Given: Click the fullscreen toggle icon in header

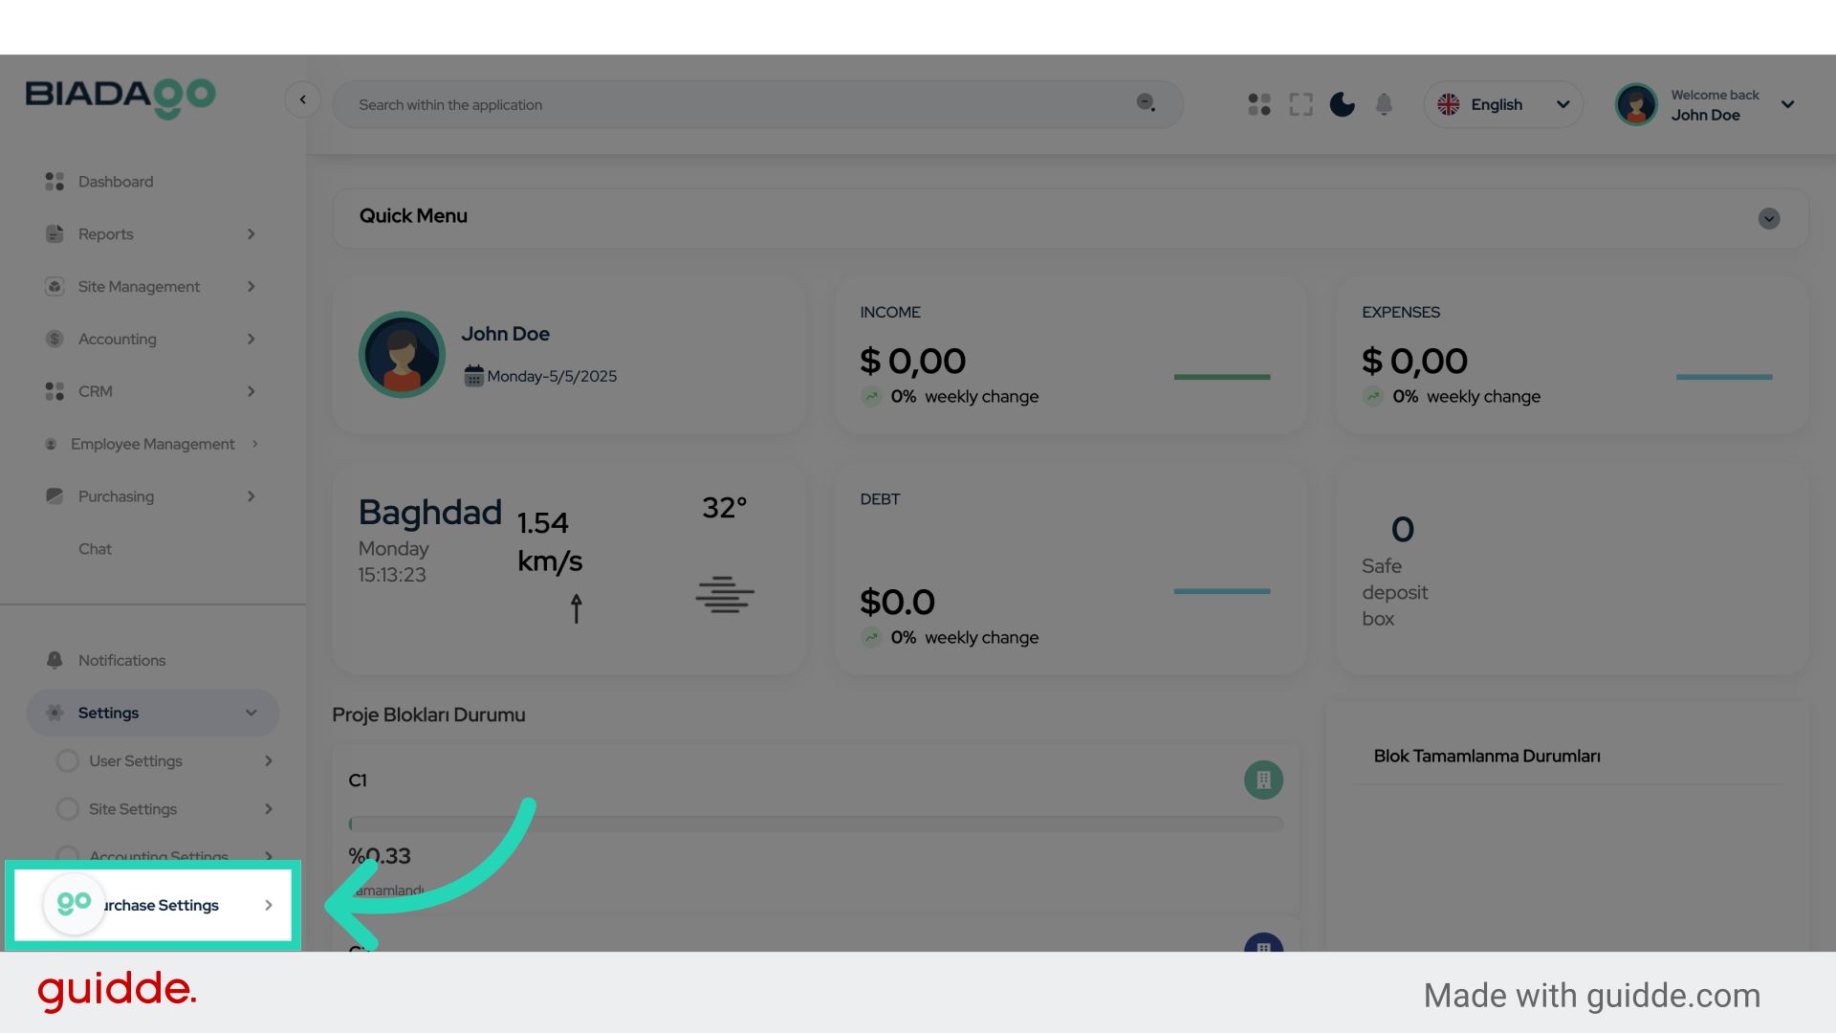Looking at the screenshot, I should point(1300,104).
